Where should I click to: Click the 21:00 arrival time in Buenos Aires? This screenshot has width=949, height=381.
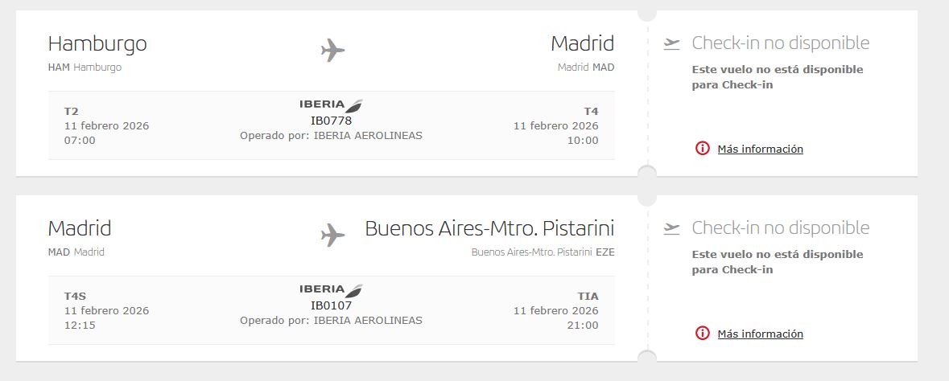[582, 326]
